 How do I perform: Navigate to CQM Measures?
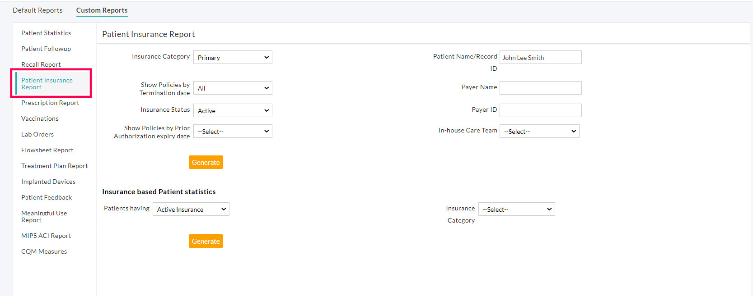tap(44, 251)
